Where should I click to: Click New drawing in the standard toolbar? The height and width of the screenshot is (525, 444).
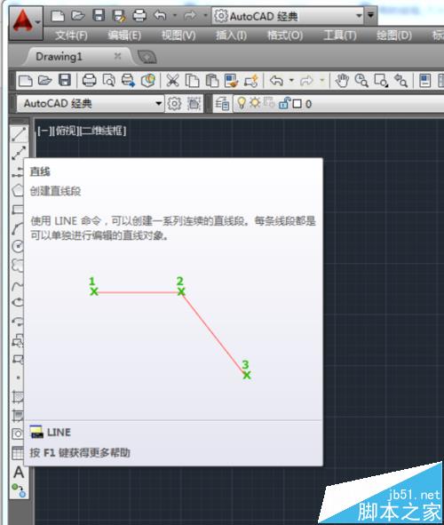pyautogui.click(x=26, y=81)
